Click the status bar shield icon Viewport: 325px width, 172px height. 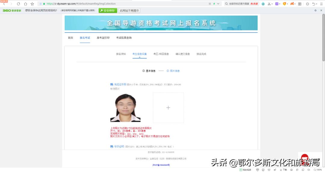pyautogui.click(x=257, y=170)
